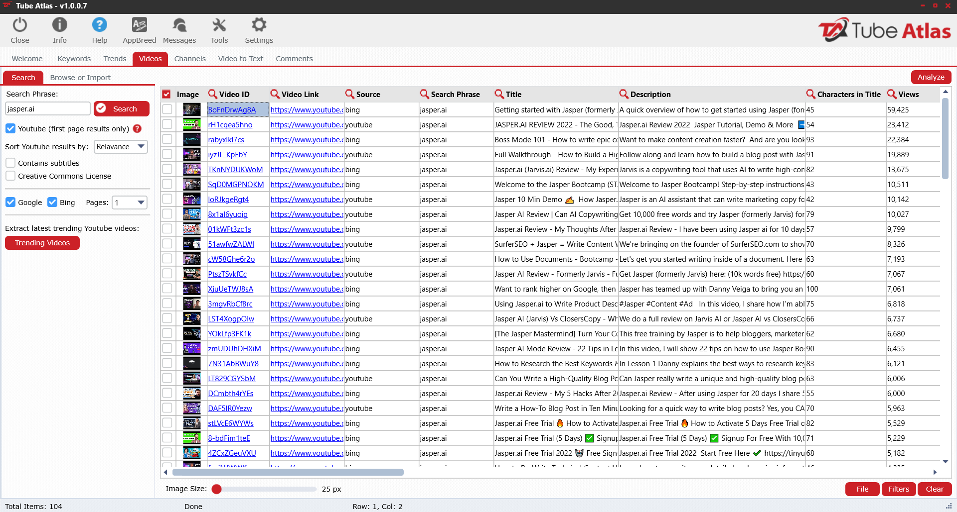This screenshot has width=957, height=512.
Task: Check the row checkbox for DAF5IR0Yezw
Action: [167, 408]
